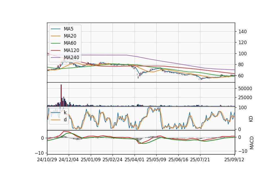
Task: Click the 140 price axis tick label
Action: point(243,32)
